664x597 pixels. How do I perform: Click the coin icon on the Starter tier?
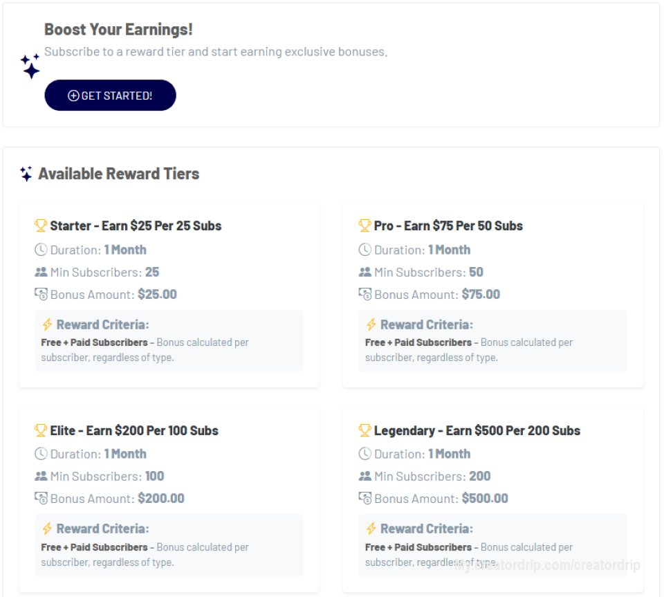coord(40,294)
